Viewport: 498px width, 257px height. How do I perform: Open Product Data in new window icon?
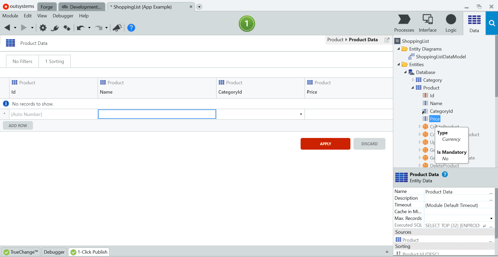[387, 40]
